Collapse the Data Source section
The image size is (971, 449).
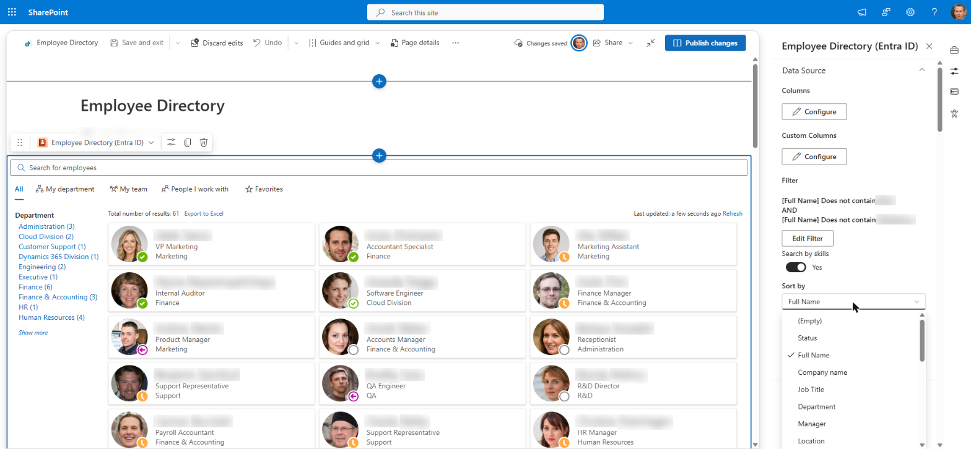pos(921,71)
